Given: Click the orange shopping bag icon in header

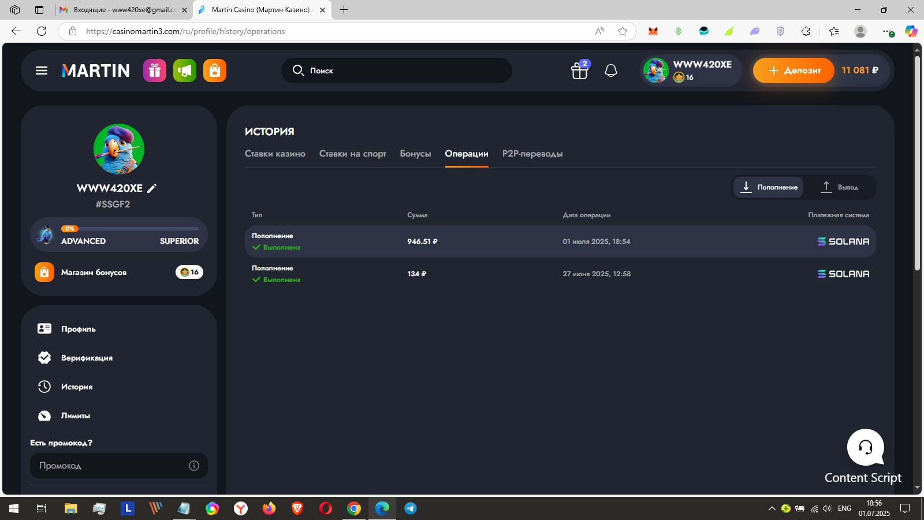Looking at the screenshot, I should [215, 70].
